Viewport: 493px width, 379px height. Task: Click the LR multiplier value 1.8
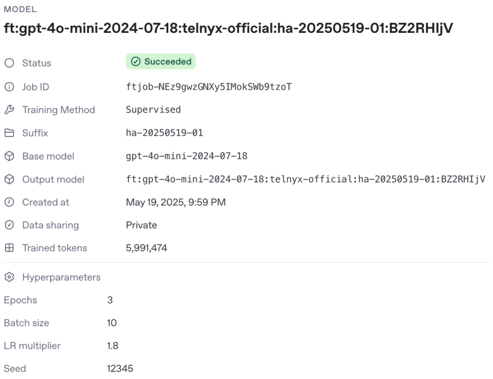point(113,346)
